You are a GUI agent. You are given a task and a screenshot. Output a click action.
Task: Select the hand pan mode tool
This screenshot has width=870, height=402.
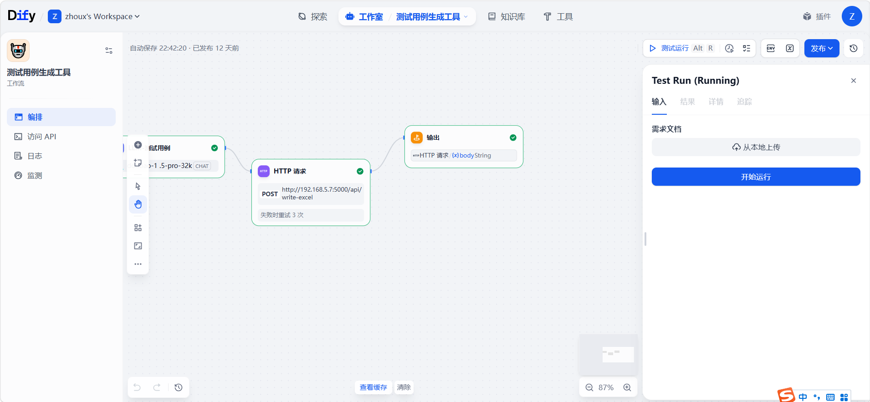pos(138,204)
